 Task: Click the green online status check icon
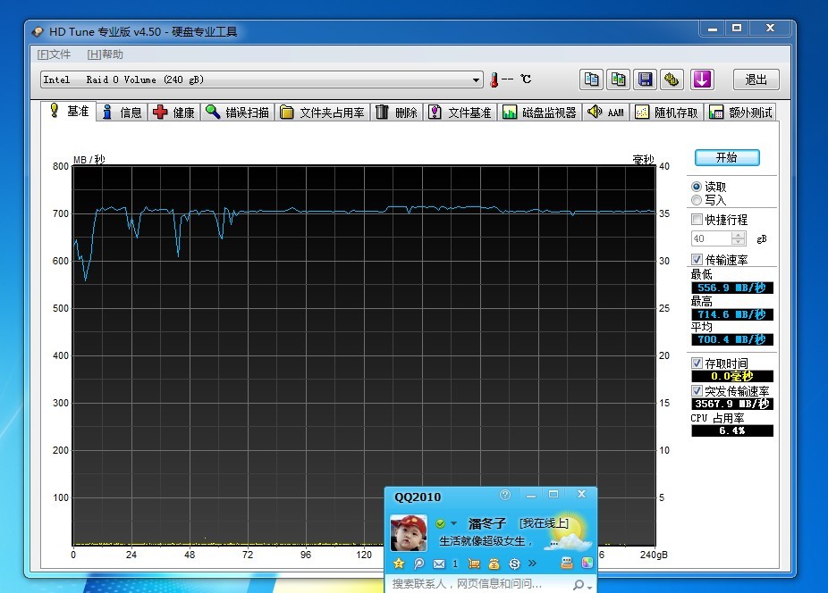[x=441, y=523]
